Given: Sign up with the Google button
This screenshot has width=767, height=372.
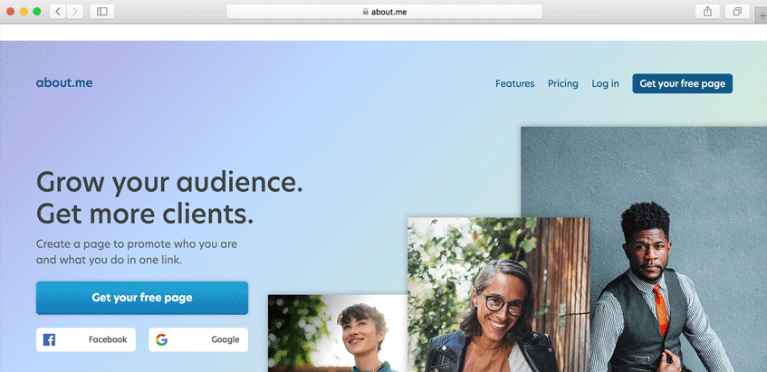Looking at the screenshot, I should [x=198, y=339].
